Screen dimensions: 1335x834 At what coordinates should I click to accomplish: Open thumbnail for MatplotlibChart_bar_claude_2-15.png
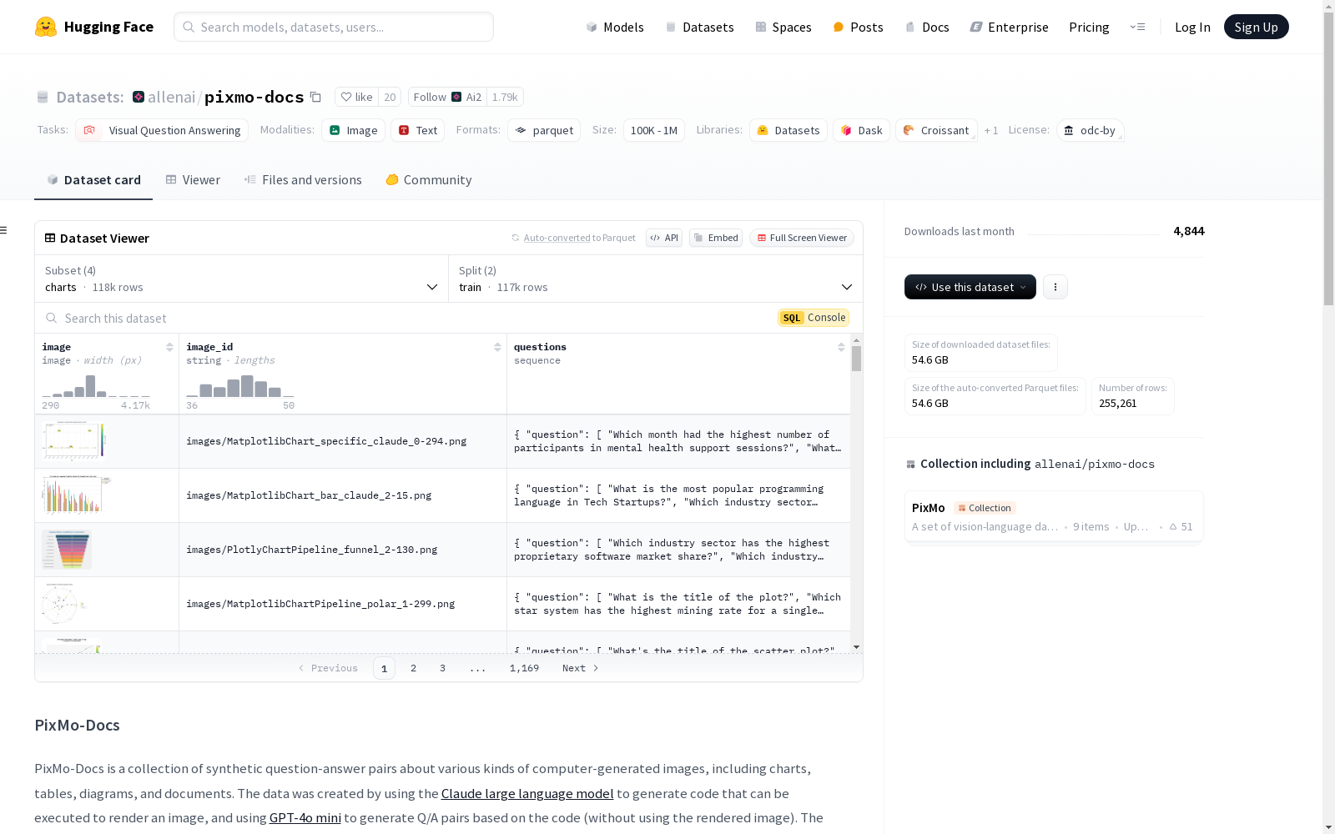[76, 495]
